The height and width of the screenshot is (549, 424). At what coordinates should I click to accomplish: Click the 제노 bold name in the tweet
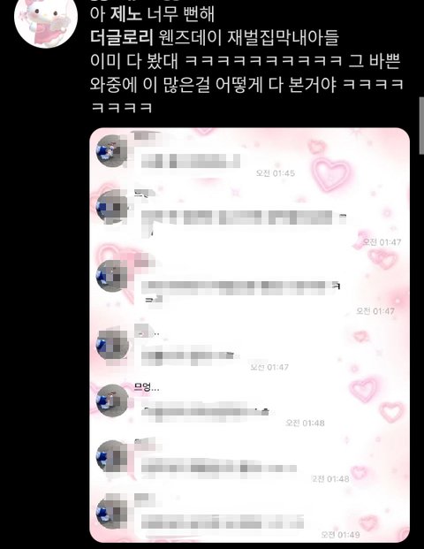click(x=126, y=14)
